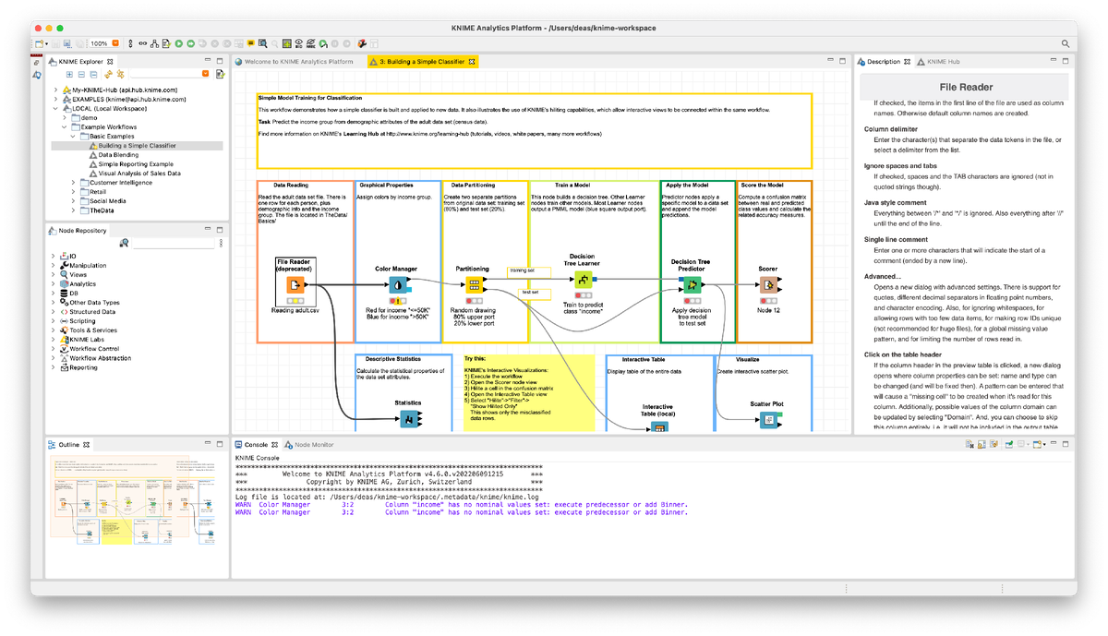The height and width of the screenshot is (636, 1108).
Task: Select the Decision Tree Learner node
Action: coord(583,282)
